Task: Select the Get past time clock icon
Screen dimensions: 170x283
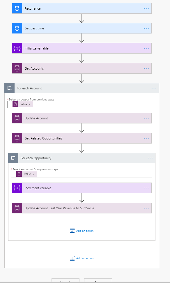Action: [17, 28]
